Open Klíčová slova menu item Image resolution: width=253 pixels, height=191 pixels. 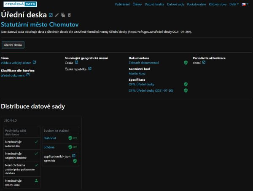tap(218, 4)
